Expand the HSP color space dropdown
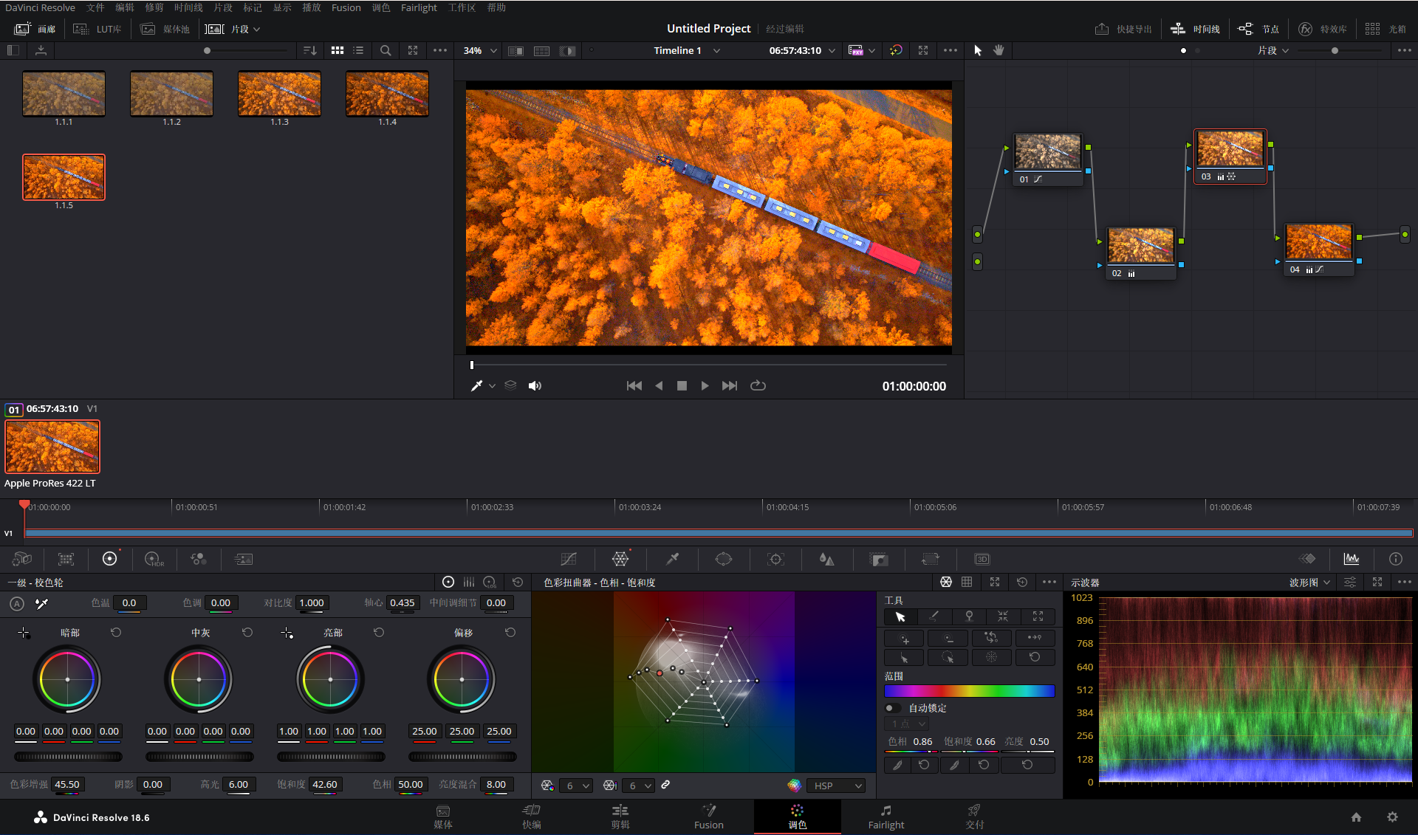The width and height of the screenshot is (1418, 835). click(x=836, y=786)
